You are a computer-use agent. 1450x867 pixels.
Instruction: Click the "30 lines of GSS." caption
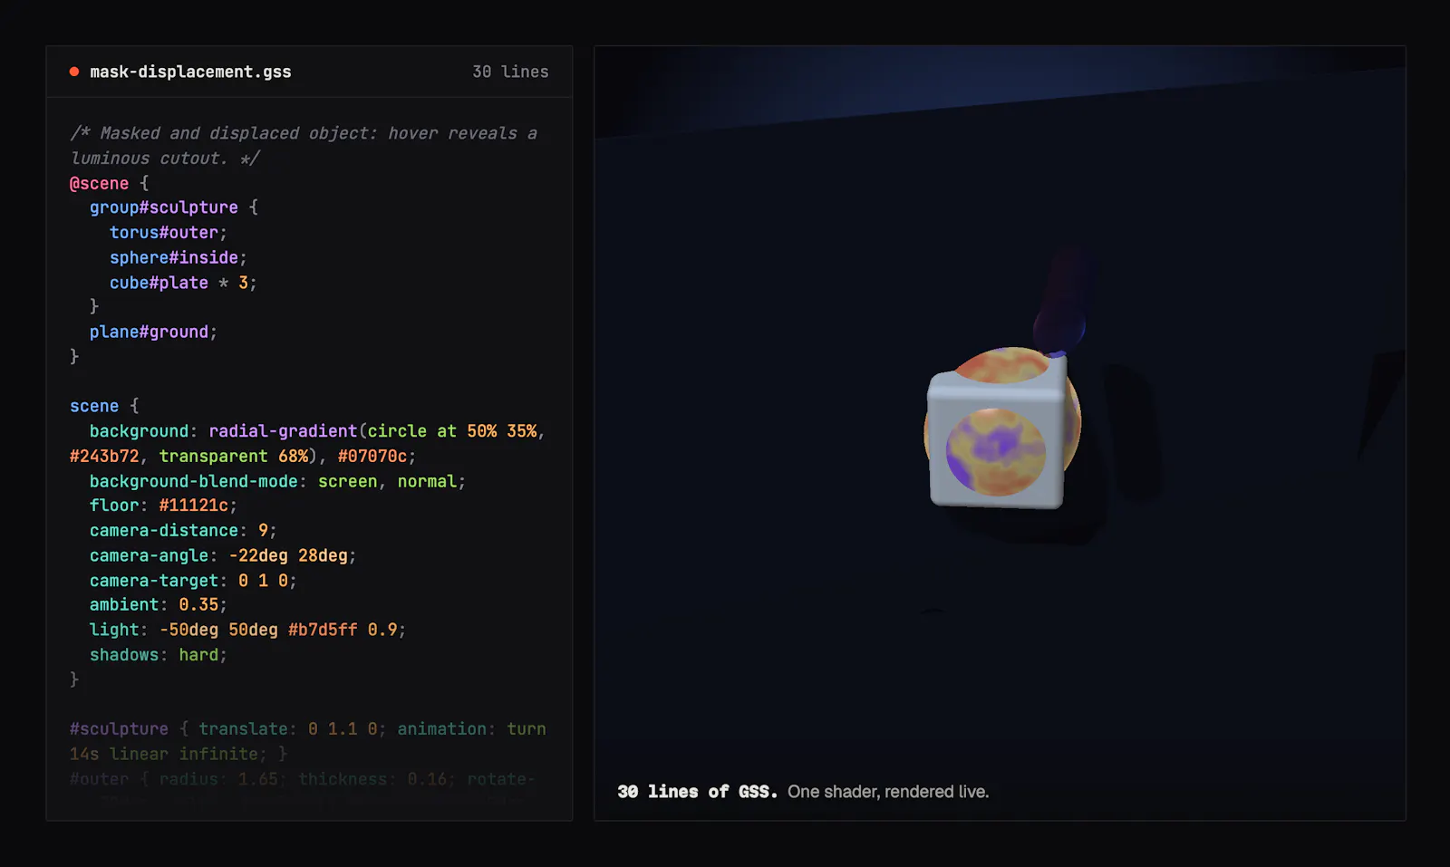697,792
